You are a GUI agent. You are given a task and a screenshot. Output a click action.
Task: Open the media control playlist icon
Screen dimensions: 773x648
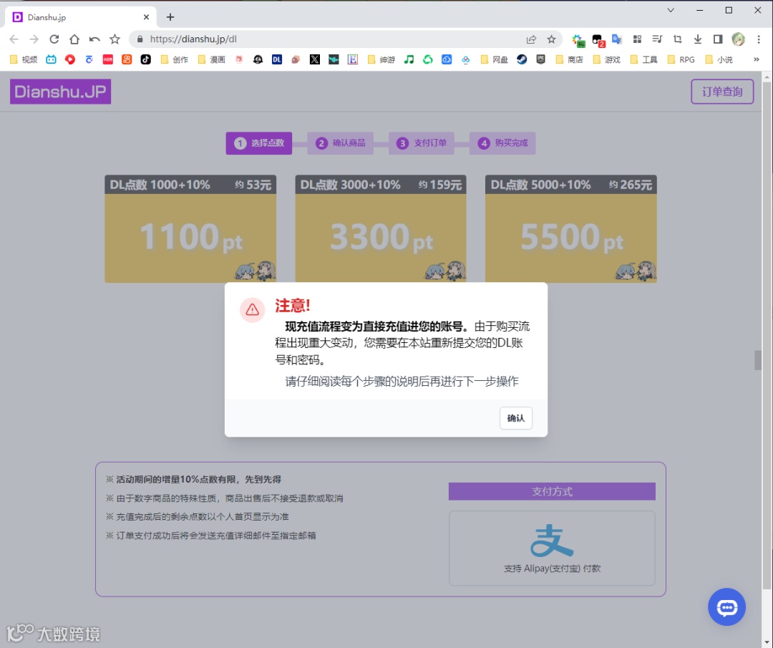pos(657,39)
